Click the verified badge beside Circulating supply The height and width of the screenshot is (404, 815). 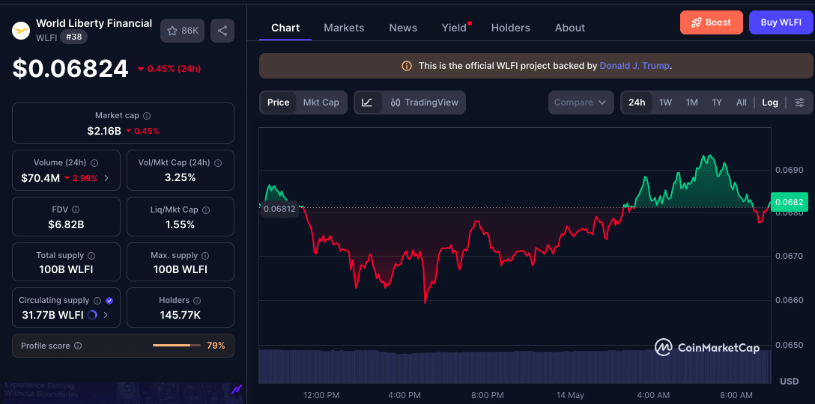[x=109, y=300]
